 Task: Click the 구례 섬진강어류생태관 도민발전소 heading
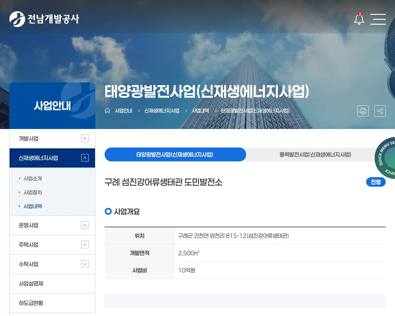coord(164,182)
